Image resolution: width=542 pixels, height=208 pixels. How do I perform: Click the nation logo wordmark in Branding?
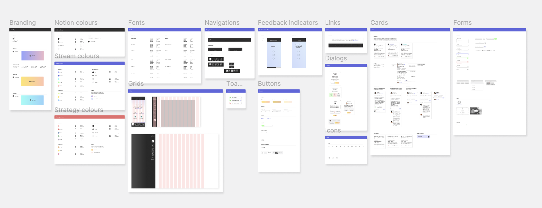15,41
